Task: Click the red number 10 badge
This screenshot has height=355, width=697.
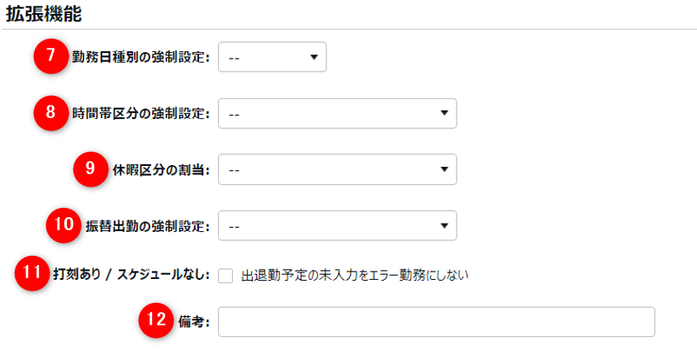Action: 63,225
